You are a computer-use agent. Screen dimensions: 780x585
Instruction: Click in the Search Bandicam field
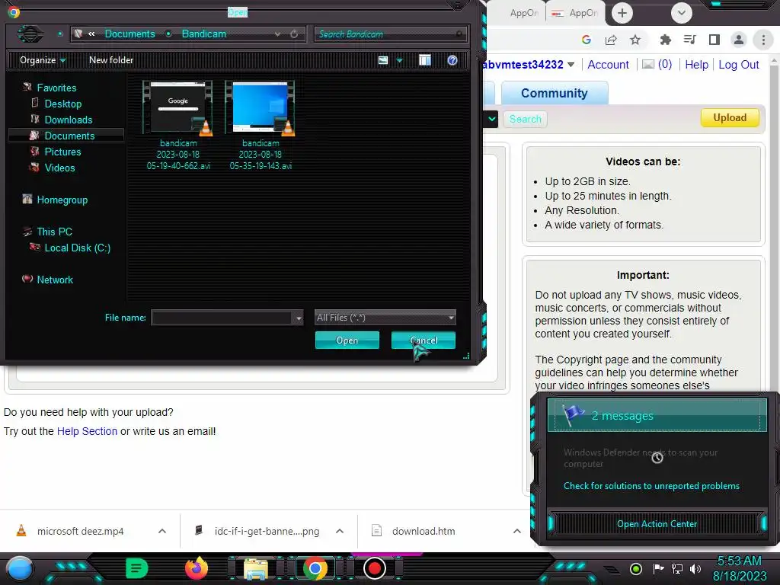click(386, 34)
